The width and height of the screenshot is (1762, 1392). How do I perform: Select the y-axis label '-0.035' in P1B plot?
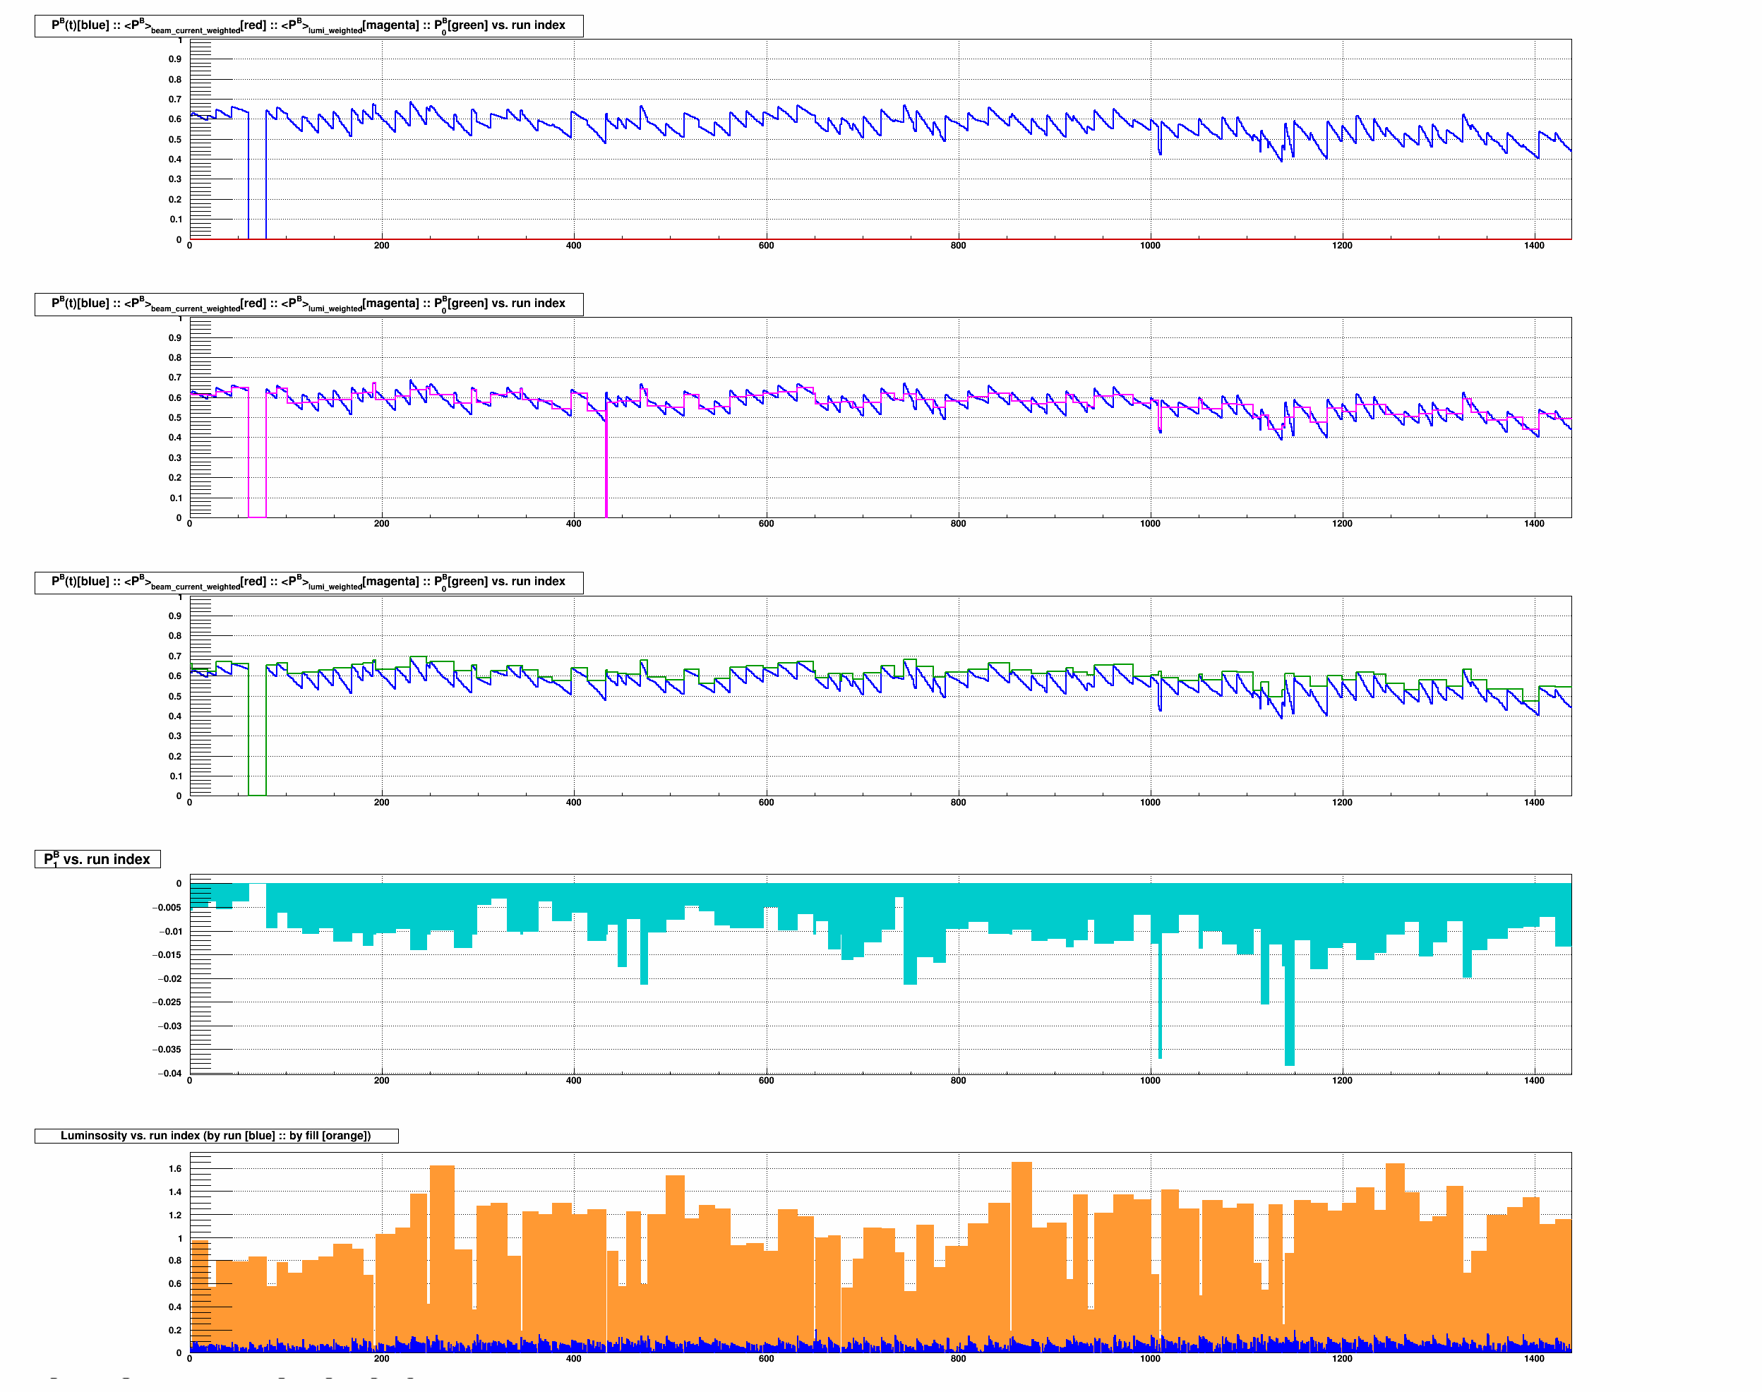(167, 1049)
